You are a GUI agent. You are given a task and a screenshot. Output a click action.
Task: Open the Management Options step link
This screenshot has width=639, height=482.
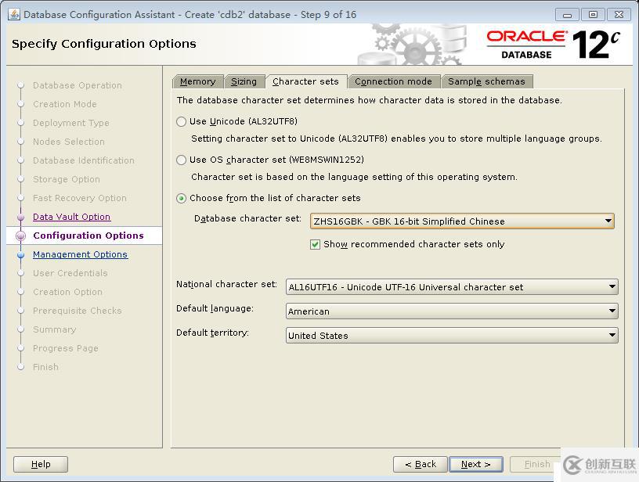[x=81, y=254]
